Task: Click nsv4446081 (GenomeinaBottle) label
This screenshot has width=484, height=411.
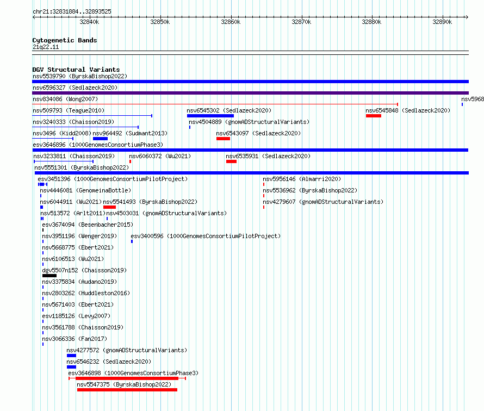Action: coord(85,190)
